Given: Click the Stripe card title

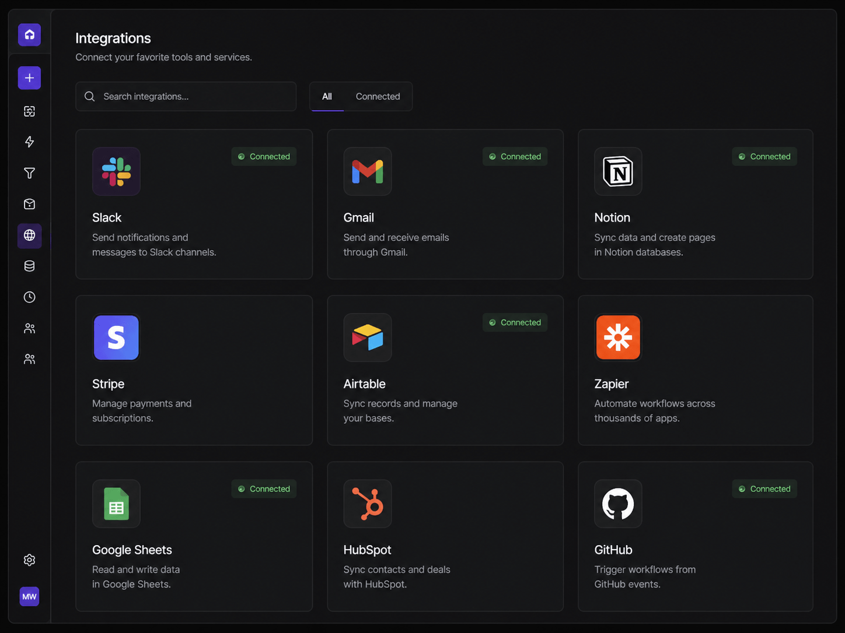Looking at the screenshot, I should click(108, 384).
